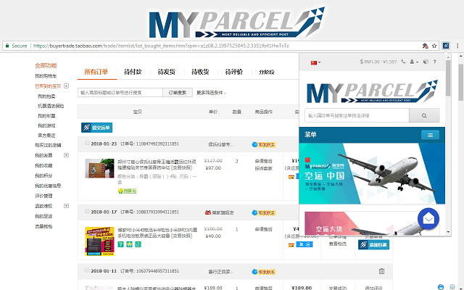Image resolution: width=464 pixels, height=290 pixels.
Task: Click 申请售后 link for the ¥49.00 item
Action: tap(264, 229)
